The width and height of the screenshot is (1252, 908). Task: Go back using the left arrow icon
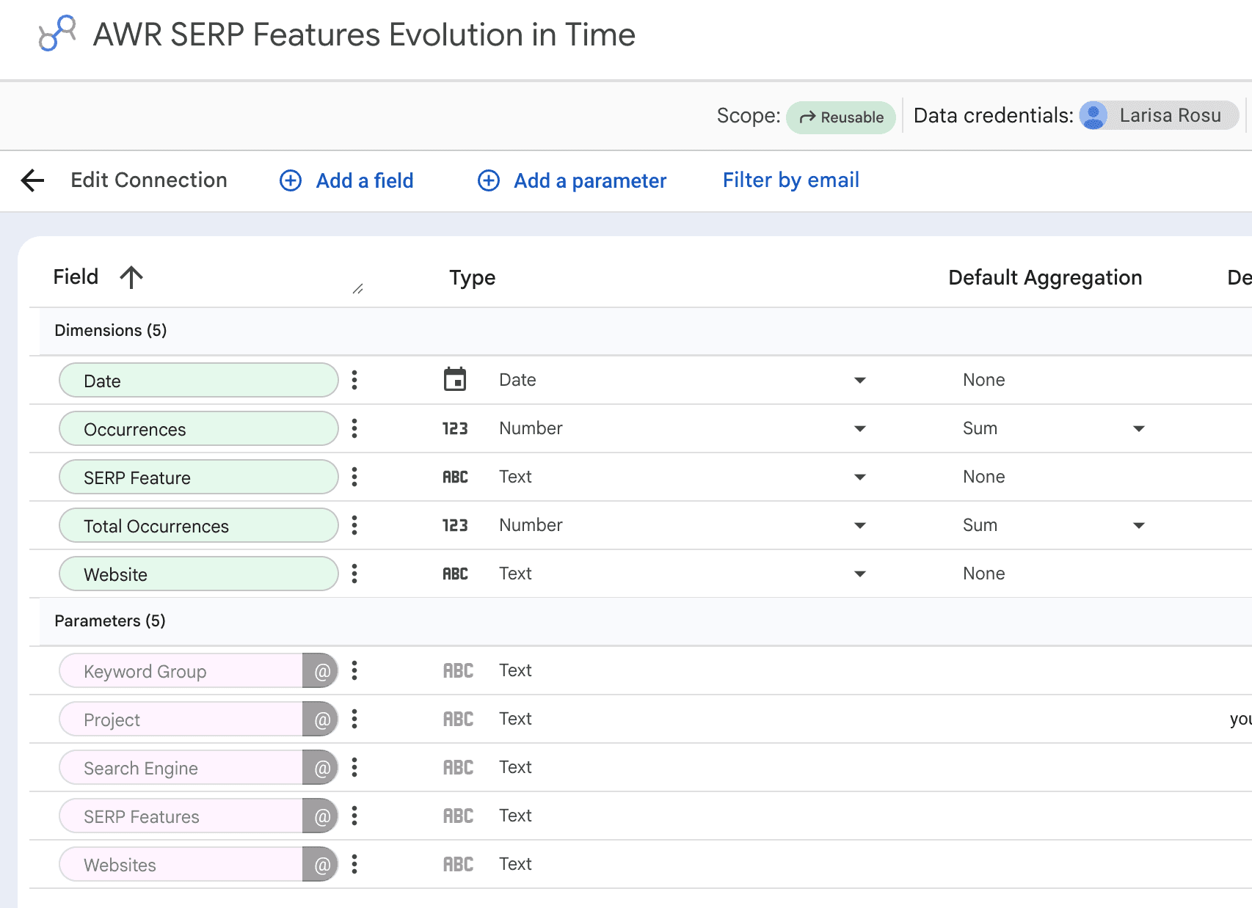33,180
